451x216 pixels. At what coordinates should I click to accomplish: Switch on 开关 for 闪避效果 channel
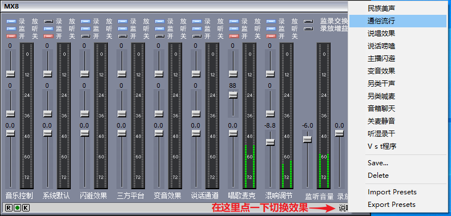tap(86, 36)
